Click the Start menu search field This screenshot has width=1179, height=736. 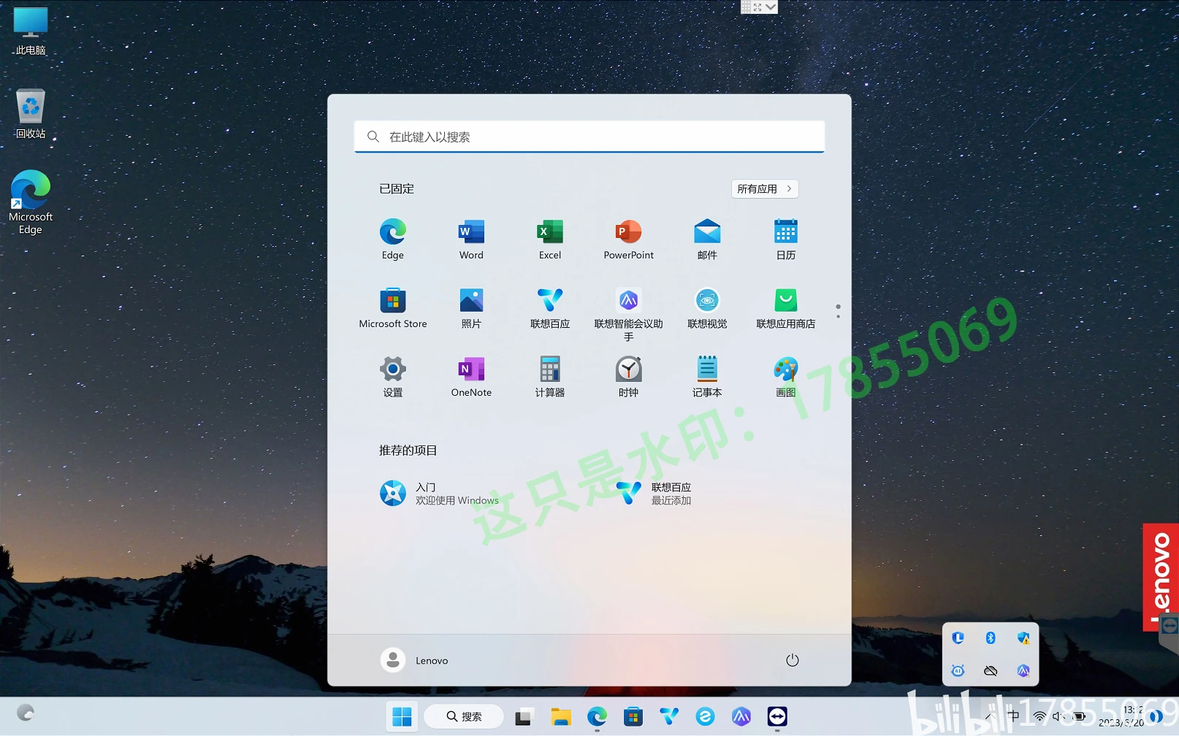[589, 137]
